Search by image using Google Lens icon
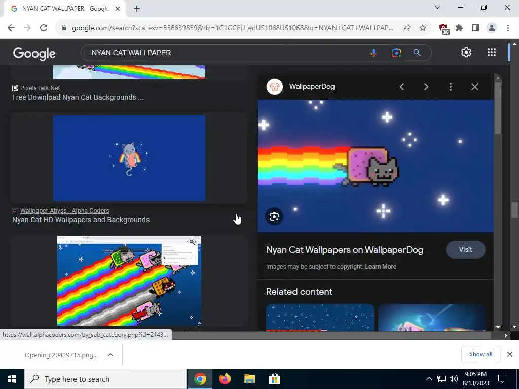Viewport: 519px width, 389px height. [x=396, y=53]
